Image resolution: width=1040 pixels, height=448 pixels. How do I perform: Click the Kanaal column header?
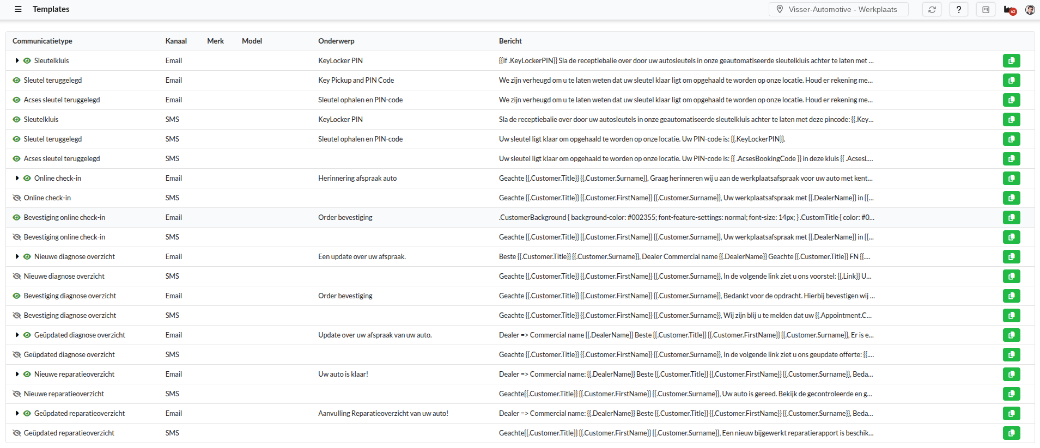[x=176, y=41]
